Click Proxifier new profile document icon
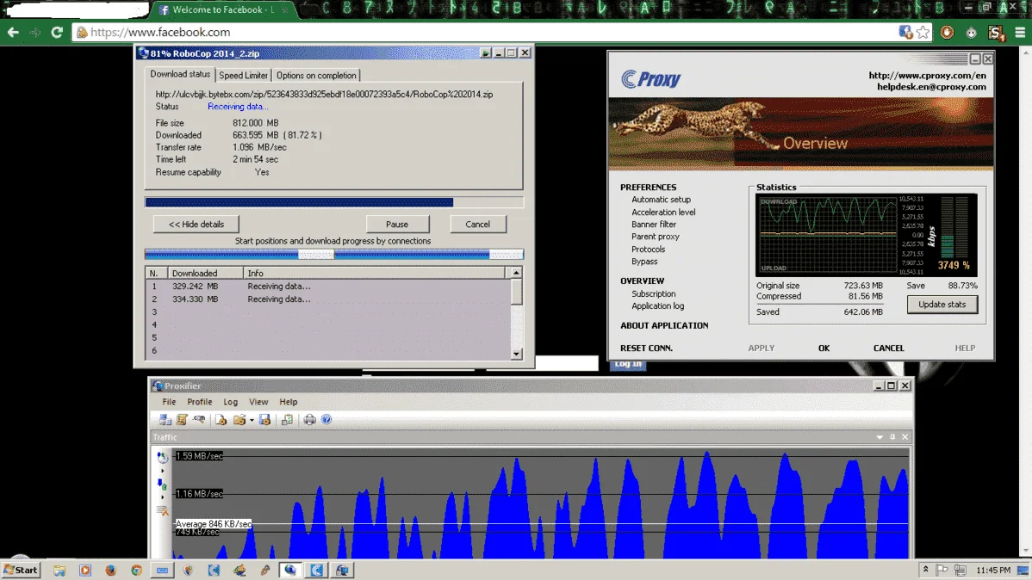The height and width of the screenshot is (580, 1032). pyautogui.click(x=221, y=420)
